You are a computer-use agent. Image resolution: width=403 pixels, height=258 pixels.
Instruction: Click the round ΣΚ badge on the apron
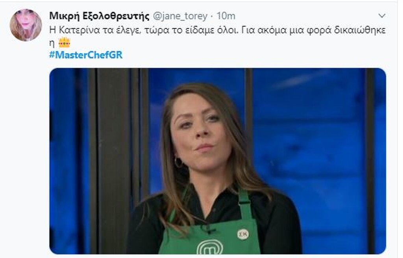click(x=242, y=234)
